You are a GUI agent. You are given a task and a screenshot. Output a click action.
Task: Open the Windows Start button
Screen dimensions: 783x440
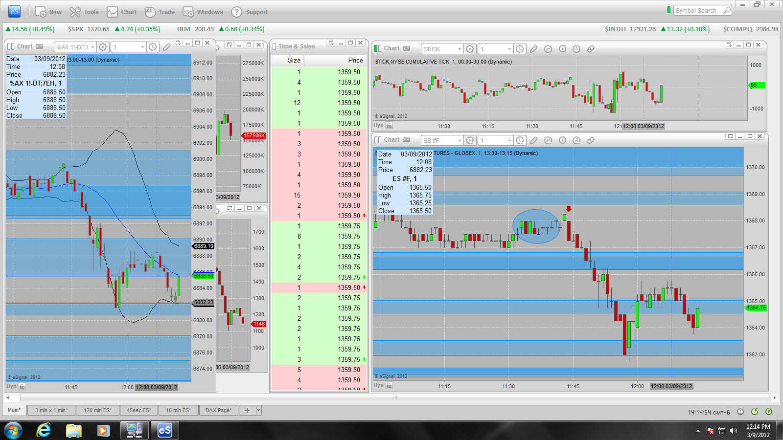click(x=13, y=431)
